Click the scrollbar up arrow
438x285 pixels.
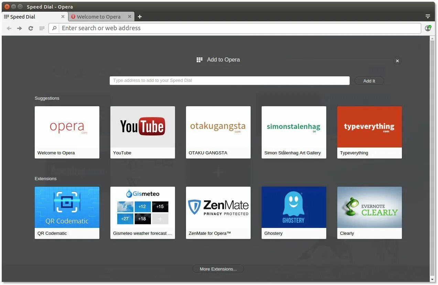click(x=432, y=38)
